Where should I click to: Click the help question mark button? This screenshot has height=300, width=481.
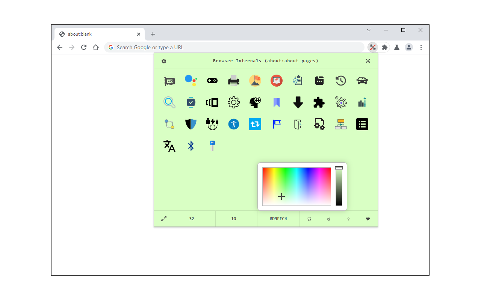(348, 219)
